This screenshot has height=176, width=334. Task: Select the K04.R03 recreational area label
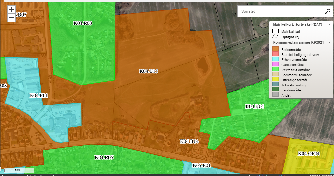click(83, 23)
